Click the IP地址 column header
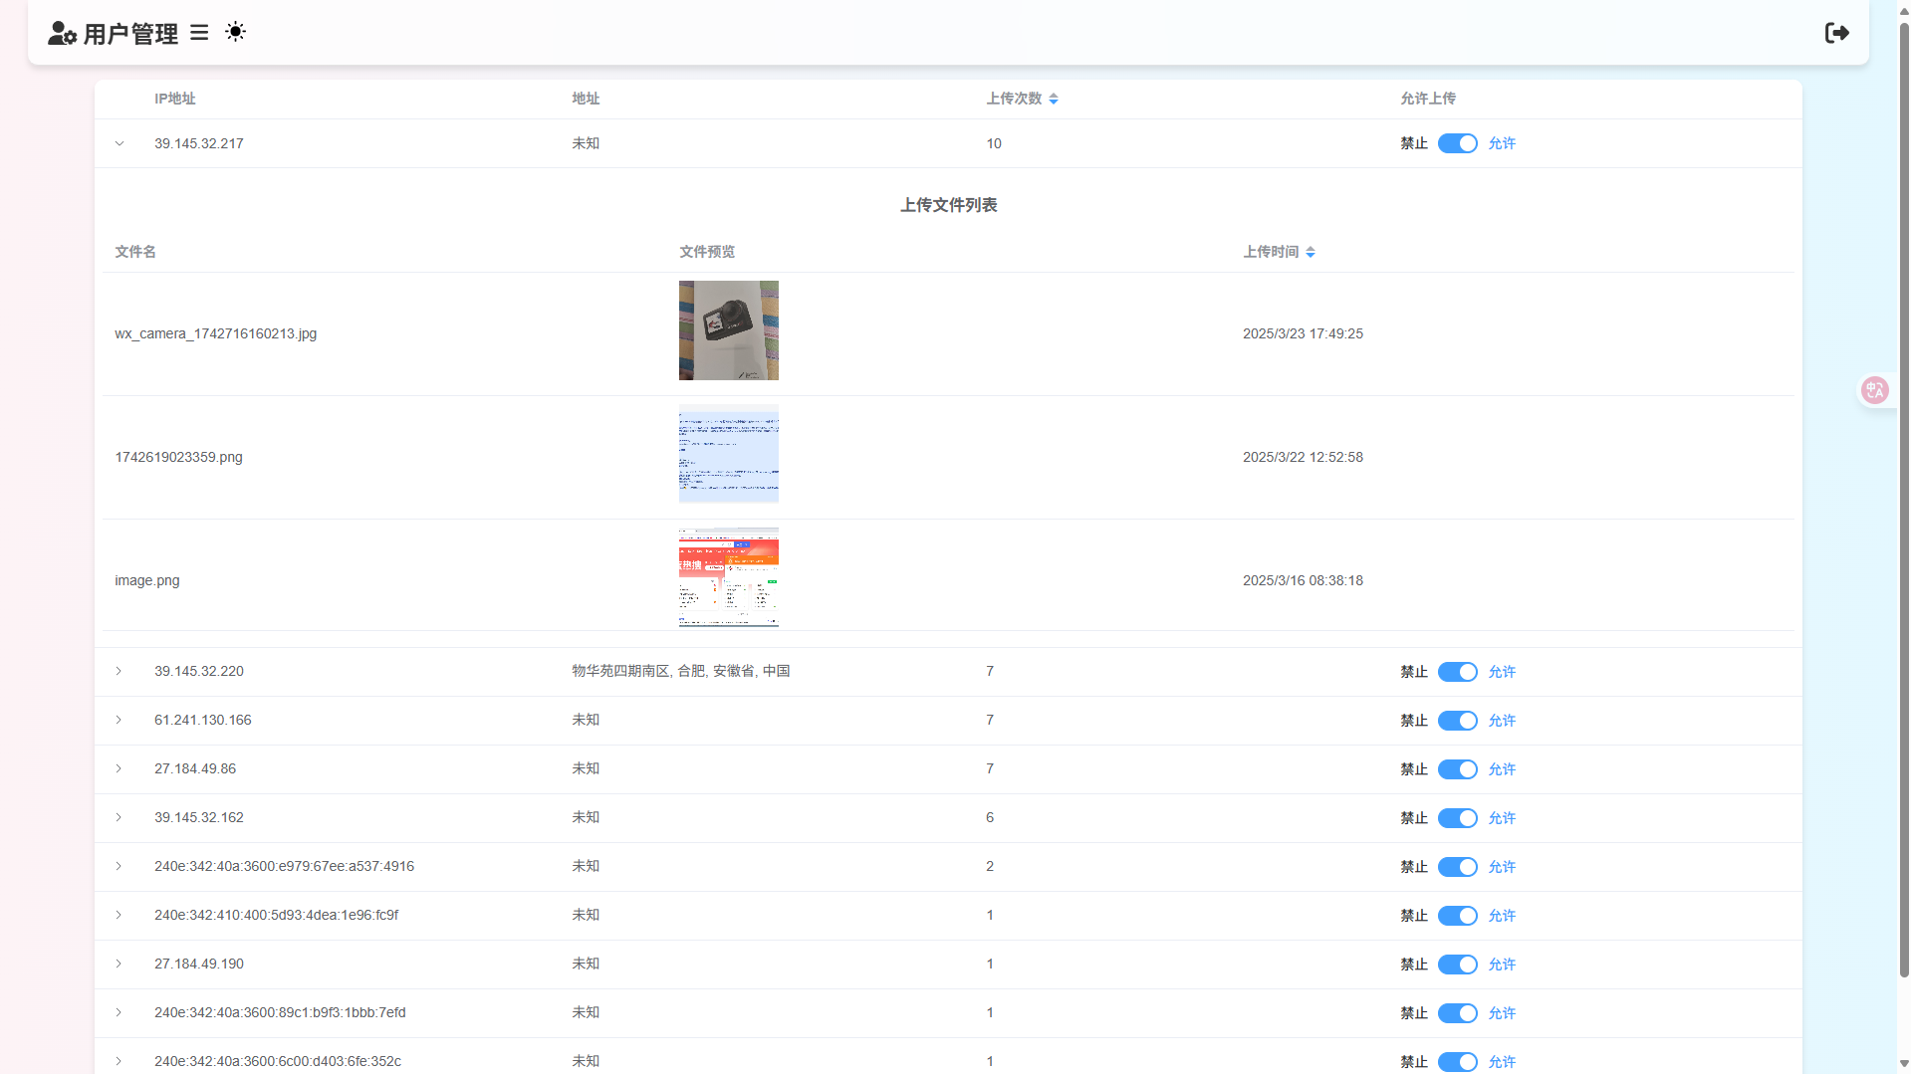Viewport: 1911px width, 1074px height. [175, 99]
